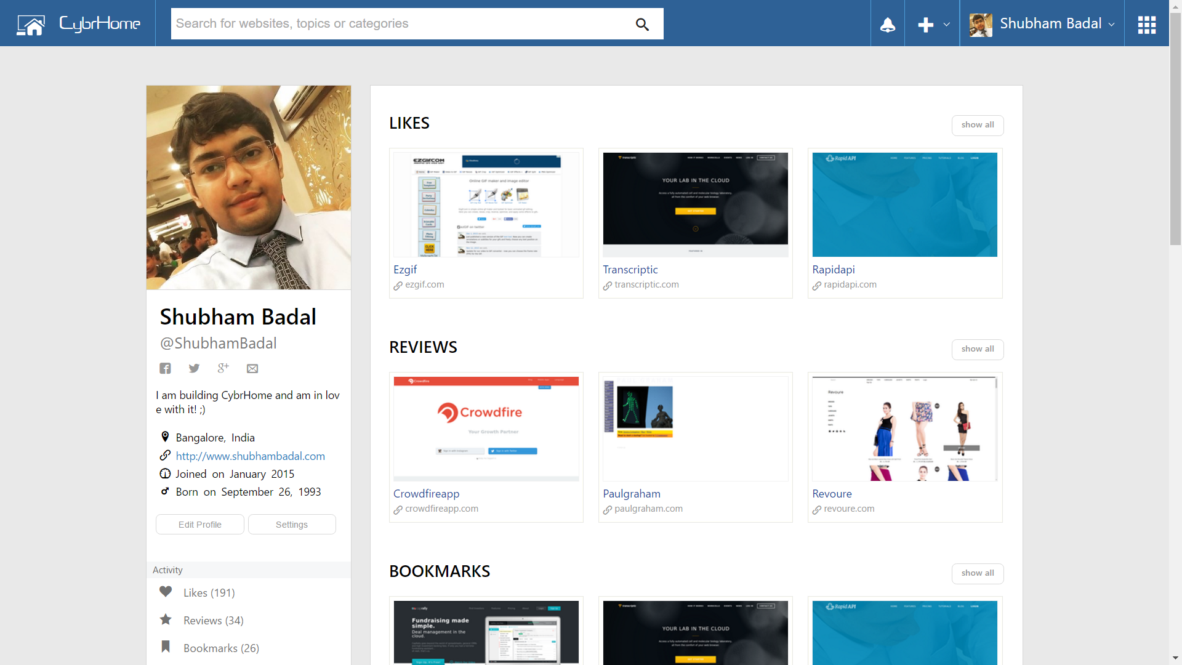The image size is (1182, 665).
Task: Open the paulgraham.com URL
Action: click(x=648, y=509)
